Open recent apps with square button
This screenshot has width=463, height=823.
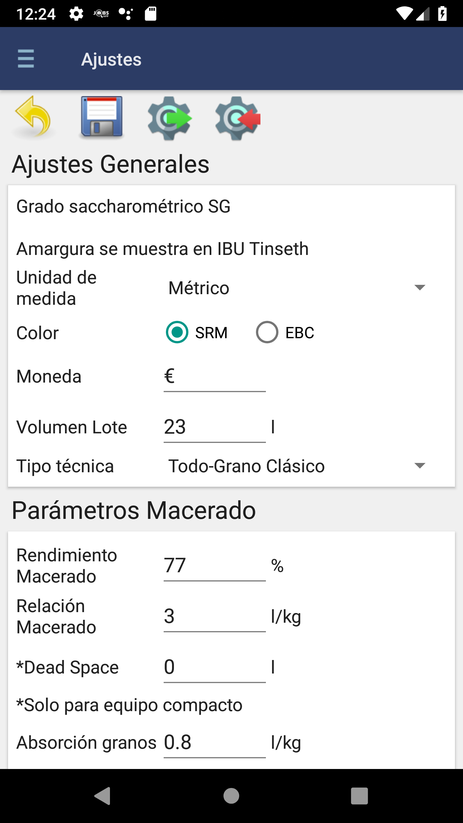359,796
